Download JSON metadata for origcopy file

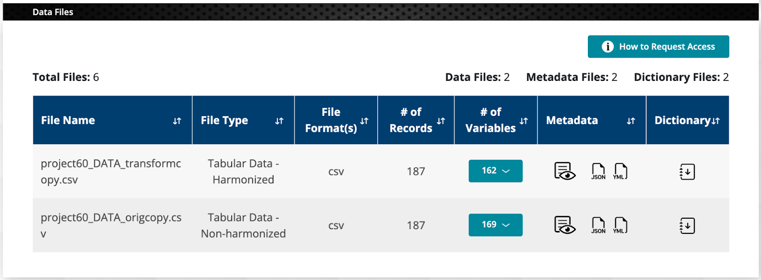598,225
